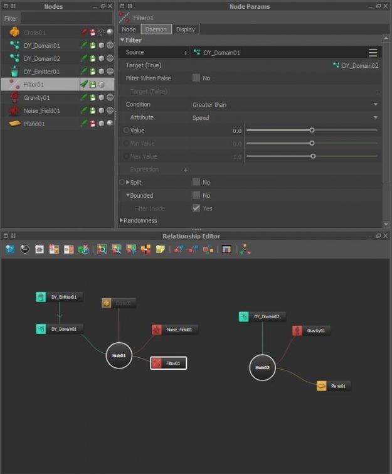Click the clock-arrow icon in Relationship Editor toolbar

(24, 249)
